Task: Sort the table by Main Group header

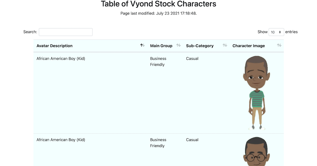Action: [x=161, y=46]
